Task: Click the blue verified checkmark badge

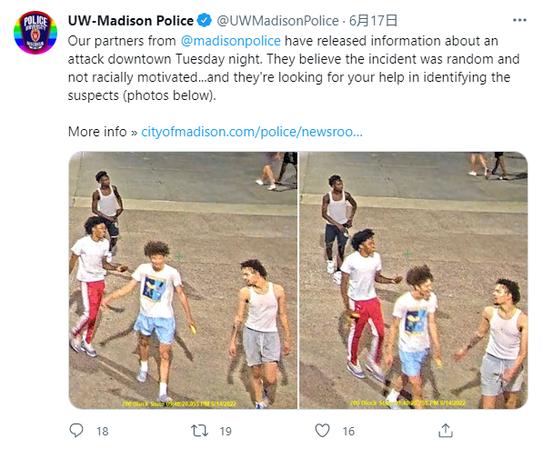Action: (x=205, y=20)
